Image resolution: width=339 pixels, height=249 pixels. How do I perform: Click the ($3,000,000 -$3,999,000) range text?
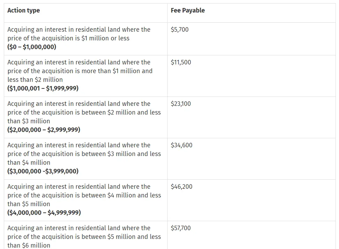point(43,171)
